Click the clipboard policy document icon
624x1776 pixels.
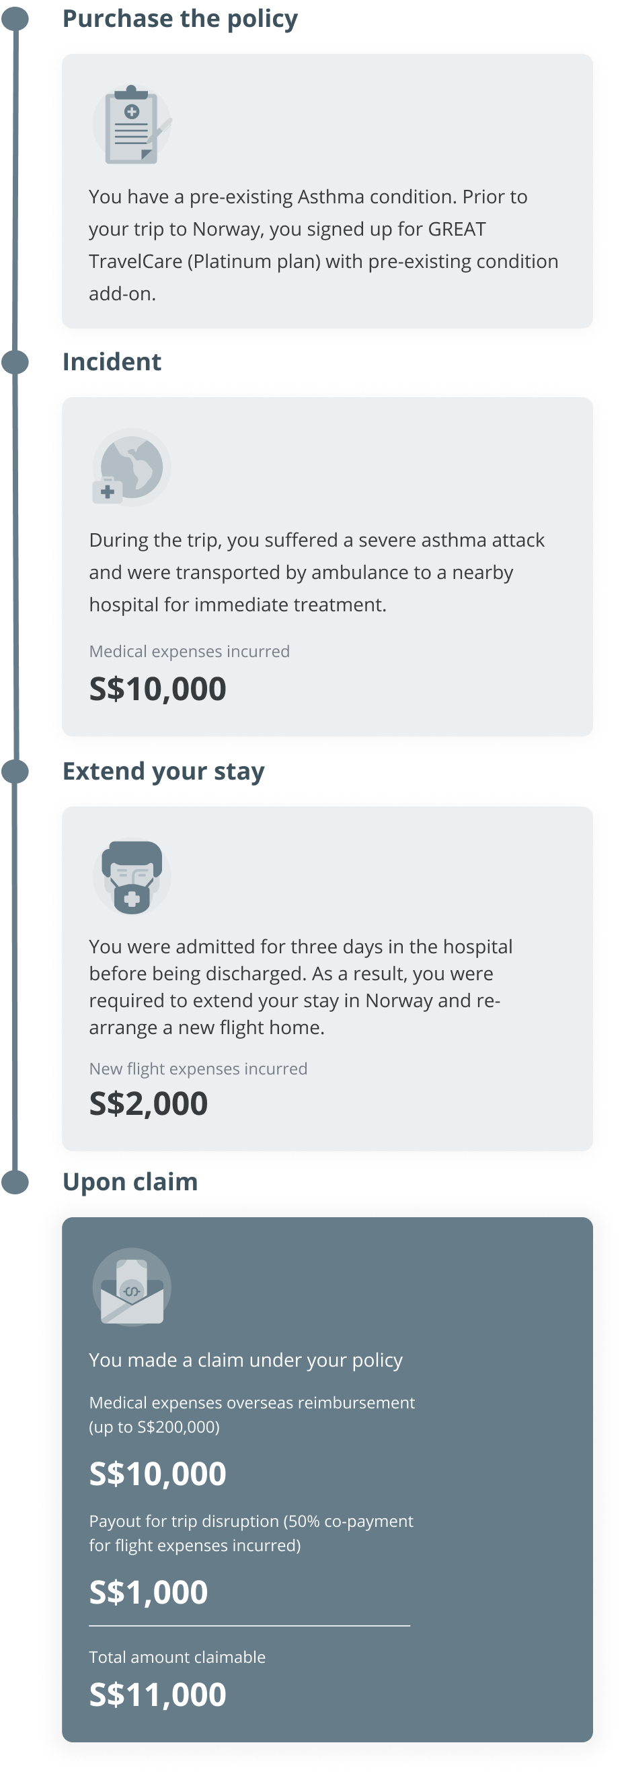coord(132,125)
